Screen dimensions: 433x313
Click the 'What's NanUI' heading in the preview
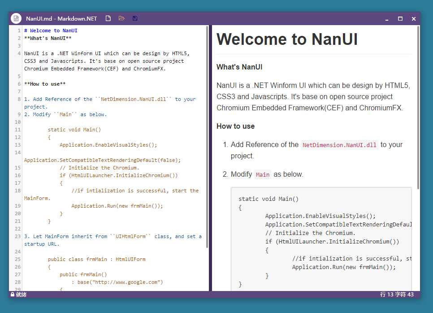coord(239,67)
